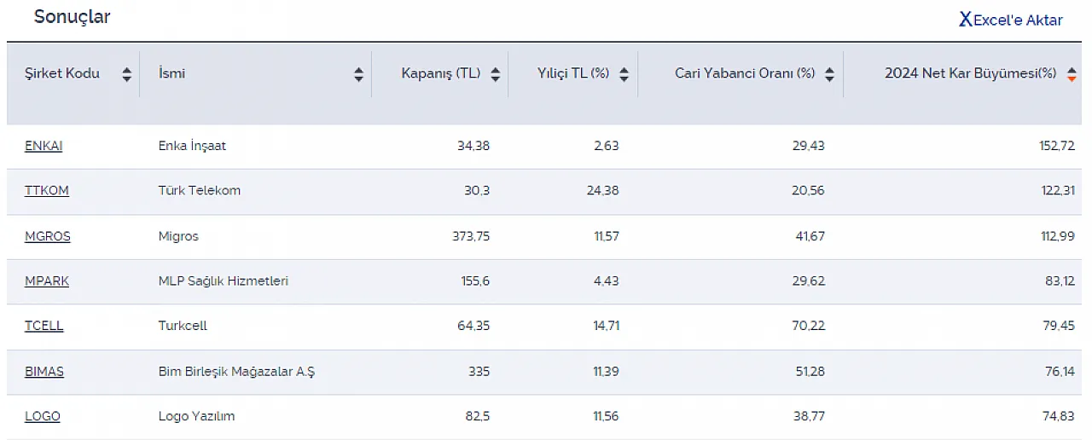Export results via Excel'e Aktar
Image resolution: width=1092 pixels, height=440 pixels.
tap(1018, 20)
